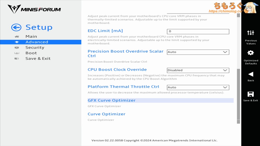Click the Security shield icon in sidebar

(17, 48)
